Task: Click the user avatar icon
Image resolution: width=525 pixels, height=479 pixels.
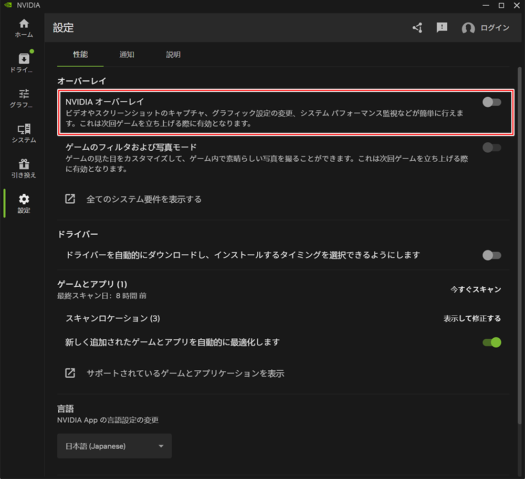Action: click(468, 28)
